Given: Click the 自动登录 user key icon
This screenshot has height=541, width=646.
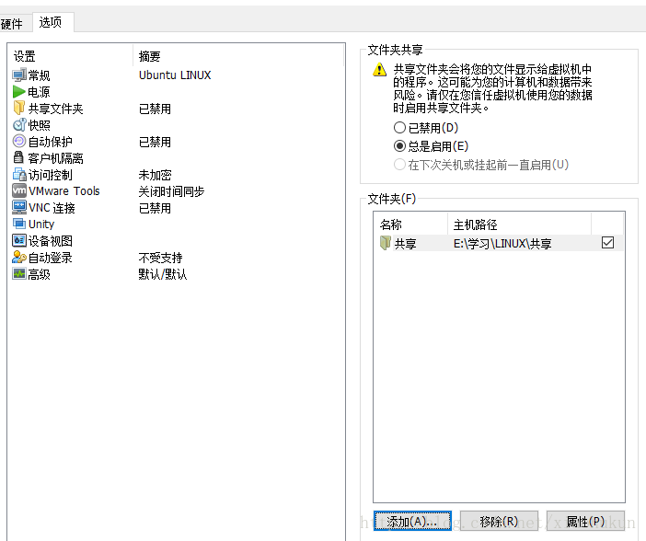Looking at the screenshot, I should [19, 257].
